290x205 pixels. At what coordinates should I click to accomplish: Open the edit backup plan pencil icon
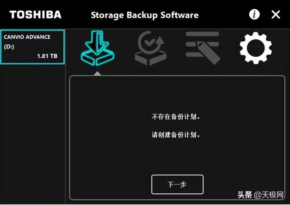[203, 48]
